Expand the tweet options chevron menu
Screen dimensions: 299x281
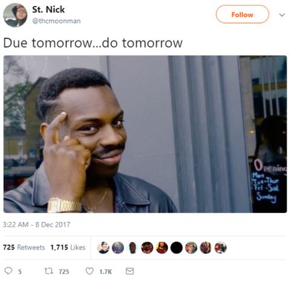coord(282,15)
